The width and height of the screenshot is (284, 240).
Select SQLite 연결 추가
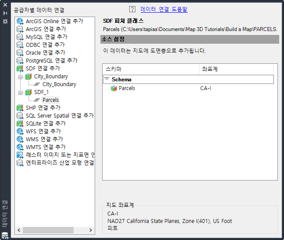(x=46, y=124)
